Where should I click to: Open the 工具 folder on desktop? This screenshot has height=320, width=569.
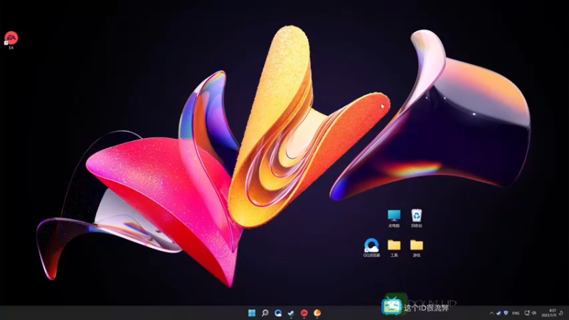394,248
